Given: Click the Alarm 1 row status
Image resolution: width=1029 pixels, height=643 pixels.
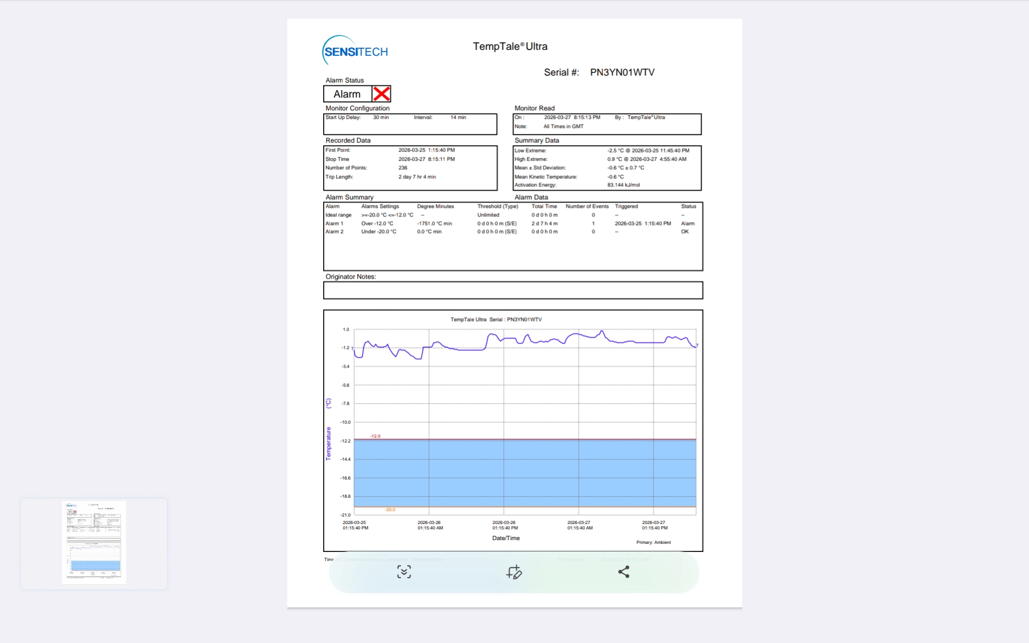Looking at the screenshot, I should point(688,223).
